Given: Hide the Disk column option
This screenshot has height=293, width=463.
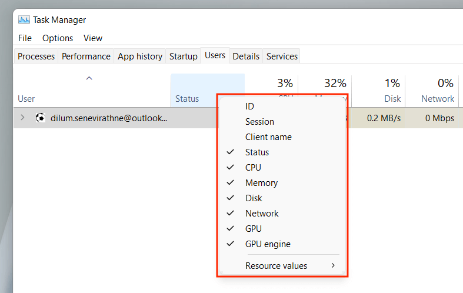Looking at the screenshot, I should point(254,198).
